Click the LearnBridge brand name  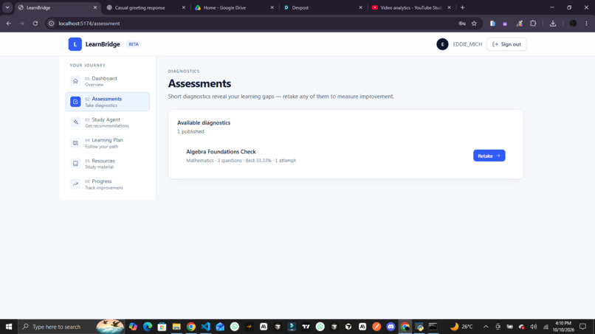click(103, 44)
